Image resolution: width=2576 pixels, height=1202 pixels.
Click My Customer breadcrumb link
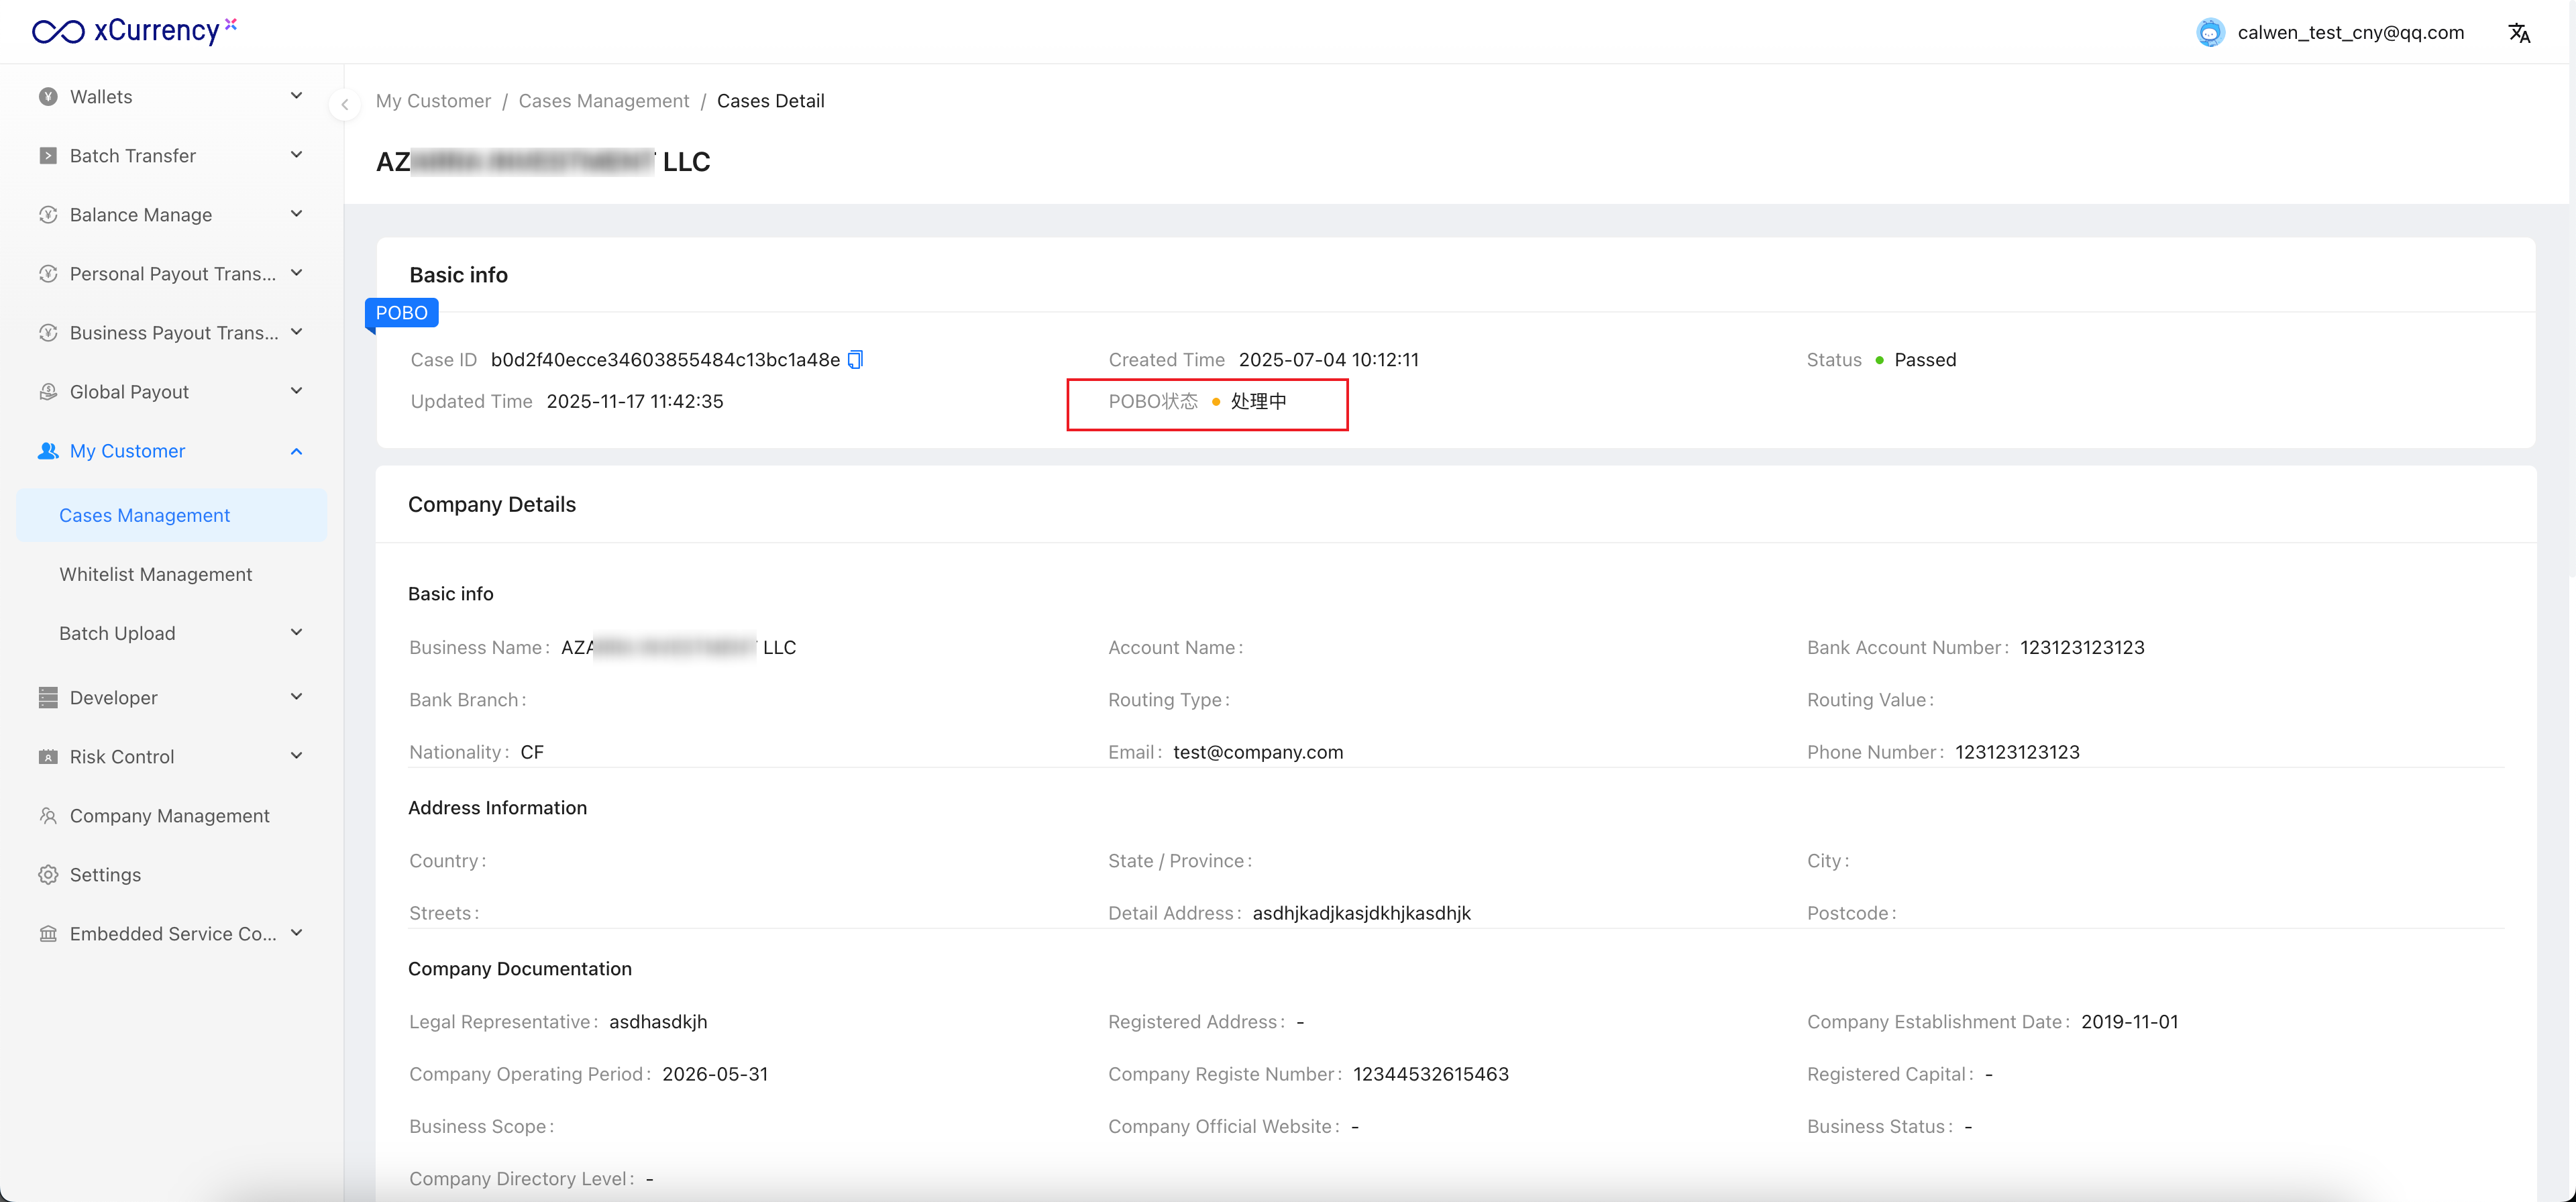click(x=433, y=101)
